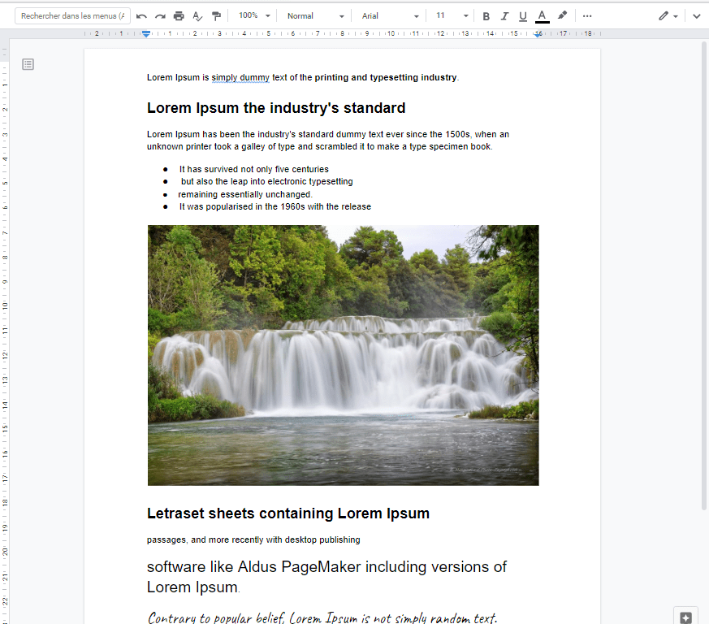Screen dimensions: 709x624
Task: Open the zoom level dropdown
Action: (x=253, y=15)
